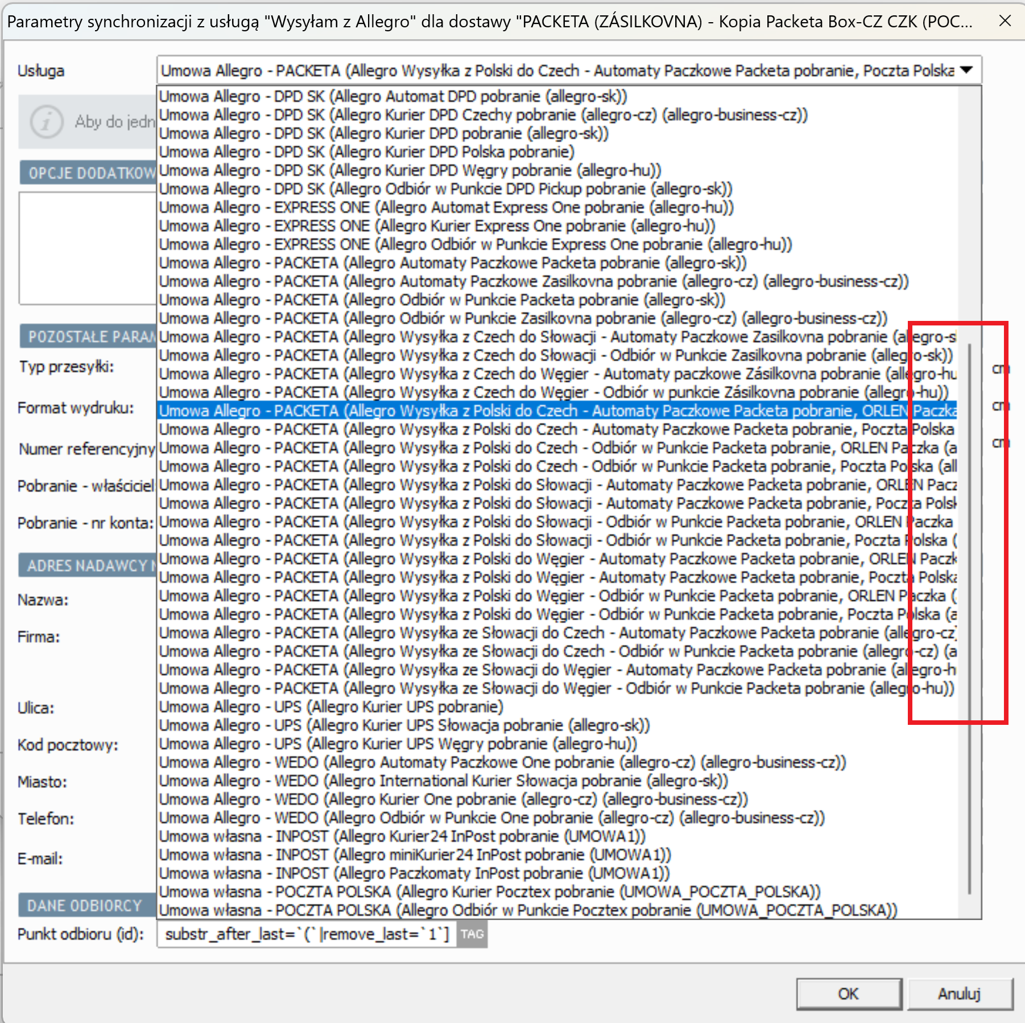Choose POCZTA POLSKA Allegro Kurier Pocztex pobranie
The width and height of the screenshot is (1025, 1023).
click(x=489, y=892)
